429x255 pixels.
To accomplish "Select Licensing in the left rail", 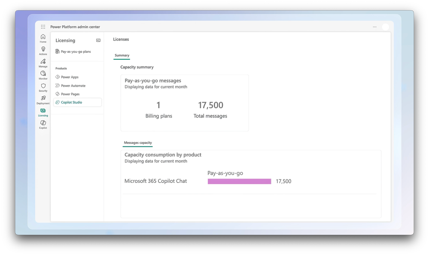I will click(43, 112).
